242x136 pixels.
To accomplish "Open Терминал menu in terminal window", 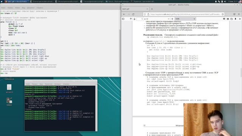I will 49,84.
